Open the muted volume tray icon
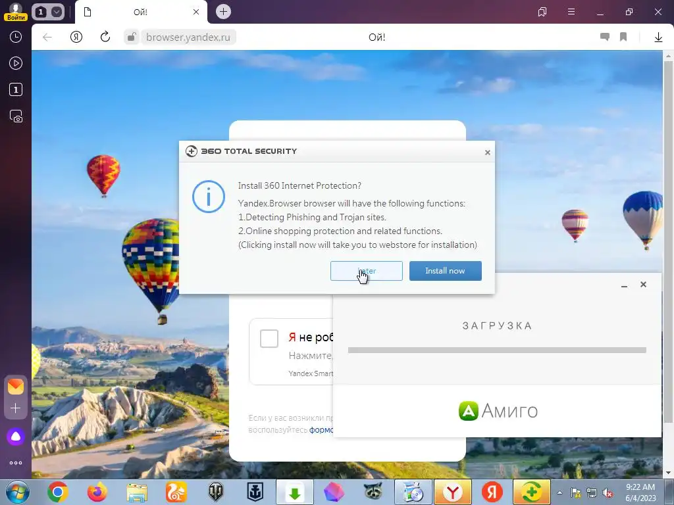 point(608,493)
